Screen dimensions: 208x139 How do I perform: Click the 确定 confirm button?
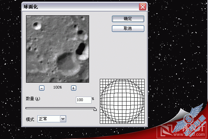128,19
